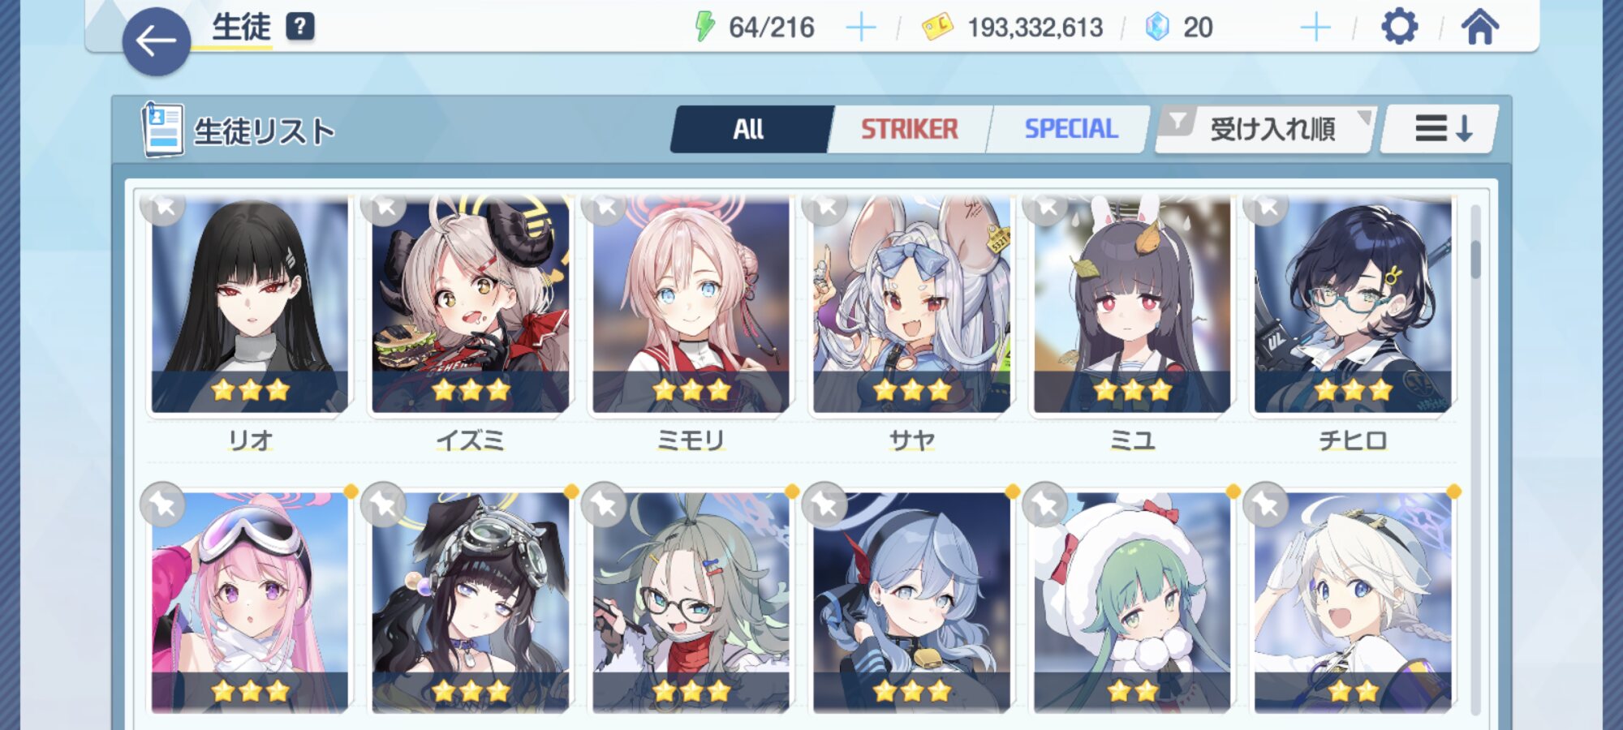The width and height of the screenshot is (1623, 730).
Task: Open filter funnel on sort dropdown
Action: [1177, 122]
